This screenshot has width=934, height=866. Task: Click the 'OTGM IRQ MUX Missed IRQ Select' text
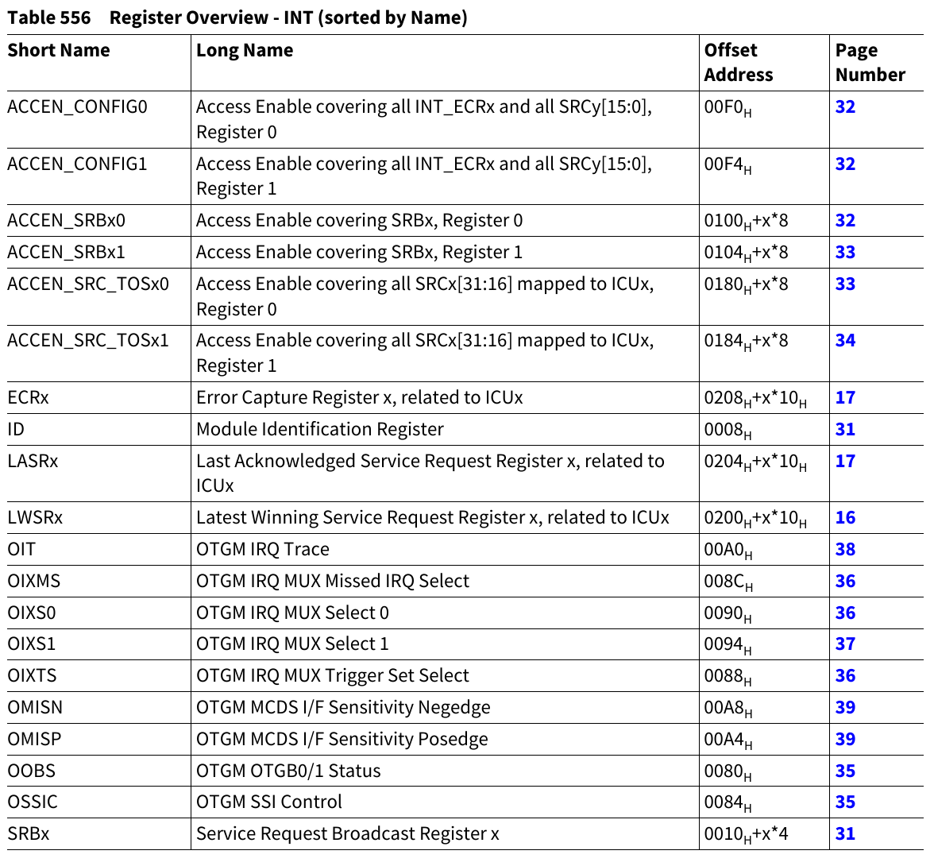(x=333, y=582)
